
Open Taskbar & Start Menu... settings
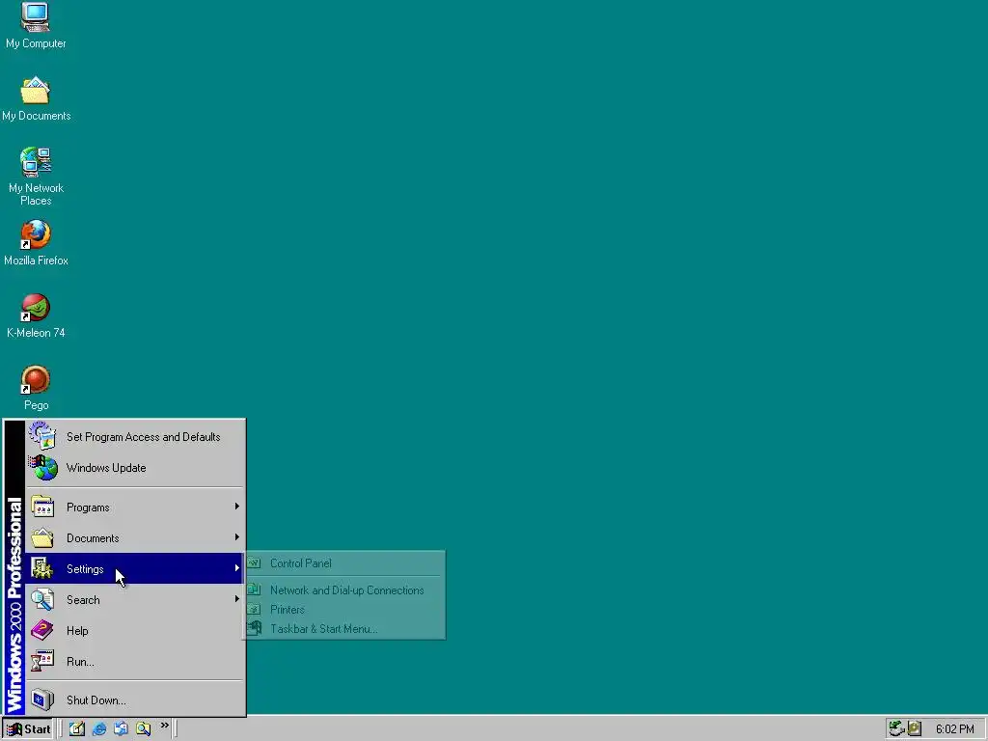click(344, 629)
